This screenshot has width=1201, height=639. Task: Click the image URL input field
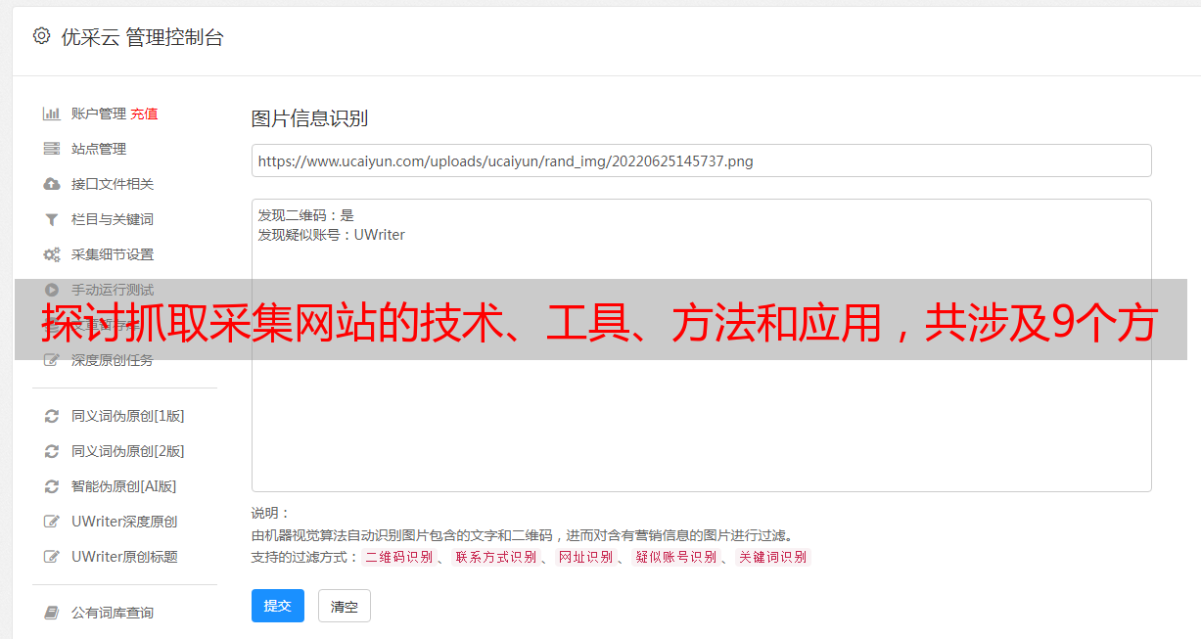tap(701, 160)
